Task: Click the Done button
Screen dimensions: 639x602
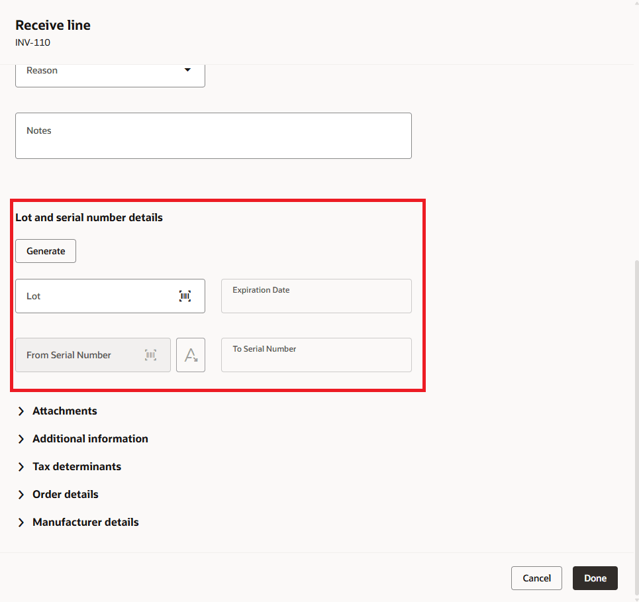Action: 595,578
